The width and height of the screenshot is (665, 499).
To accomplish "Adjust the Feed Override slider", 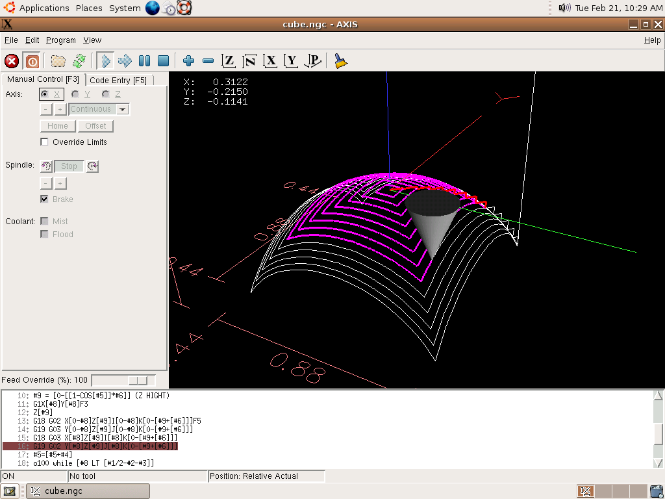I will point(138,380).
